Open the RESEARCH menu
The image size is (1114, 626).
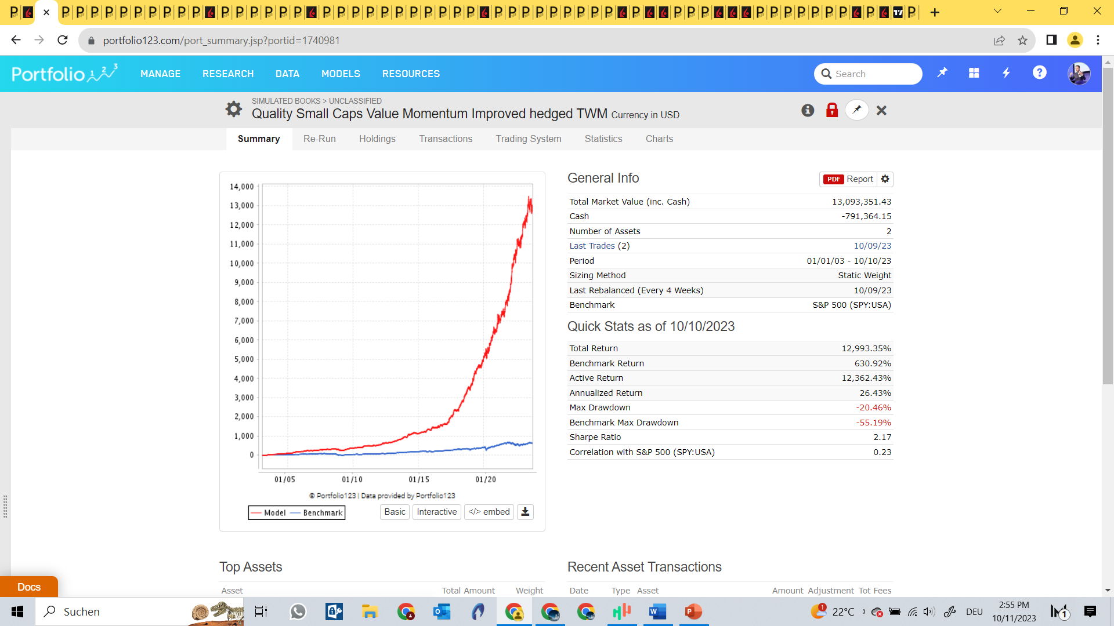228,74
